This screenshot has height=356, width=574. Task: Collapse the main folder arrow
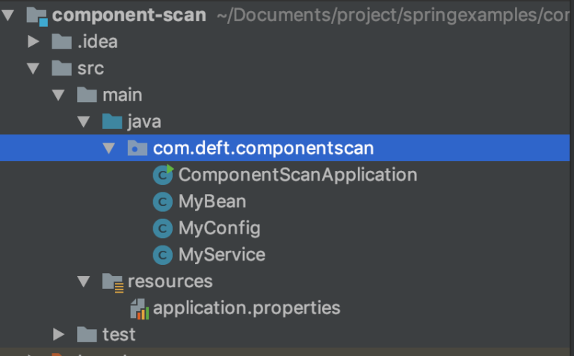58,95
